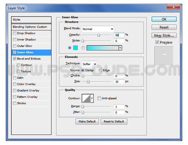
Task: Select Blending Options: Custom entry
Action: click(x=31, y=27)
